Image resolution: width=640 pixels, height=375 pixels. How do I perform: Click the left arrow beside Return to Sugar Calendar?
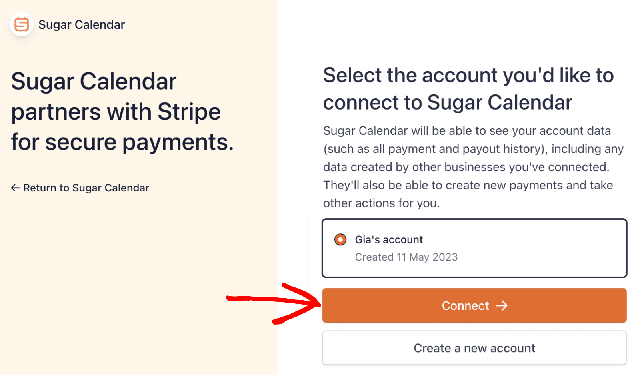coord(15,187)
